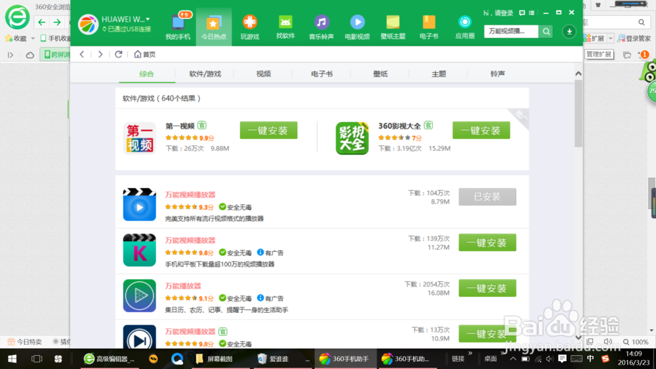Go back with the left arrow in assistant
Image resolution: width=656 pixels, height=369 pixels.
(82, 54)
